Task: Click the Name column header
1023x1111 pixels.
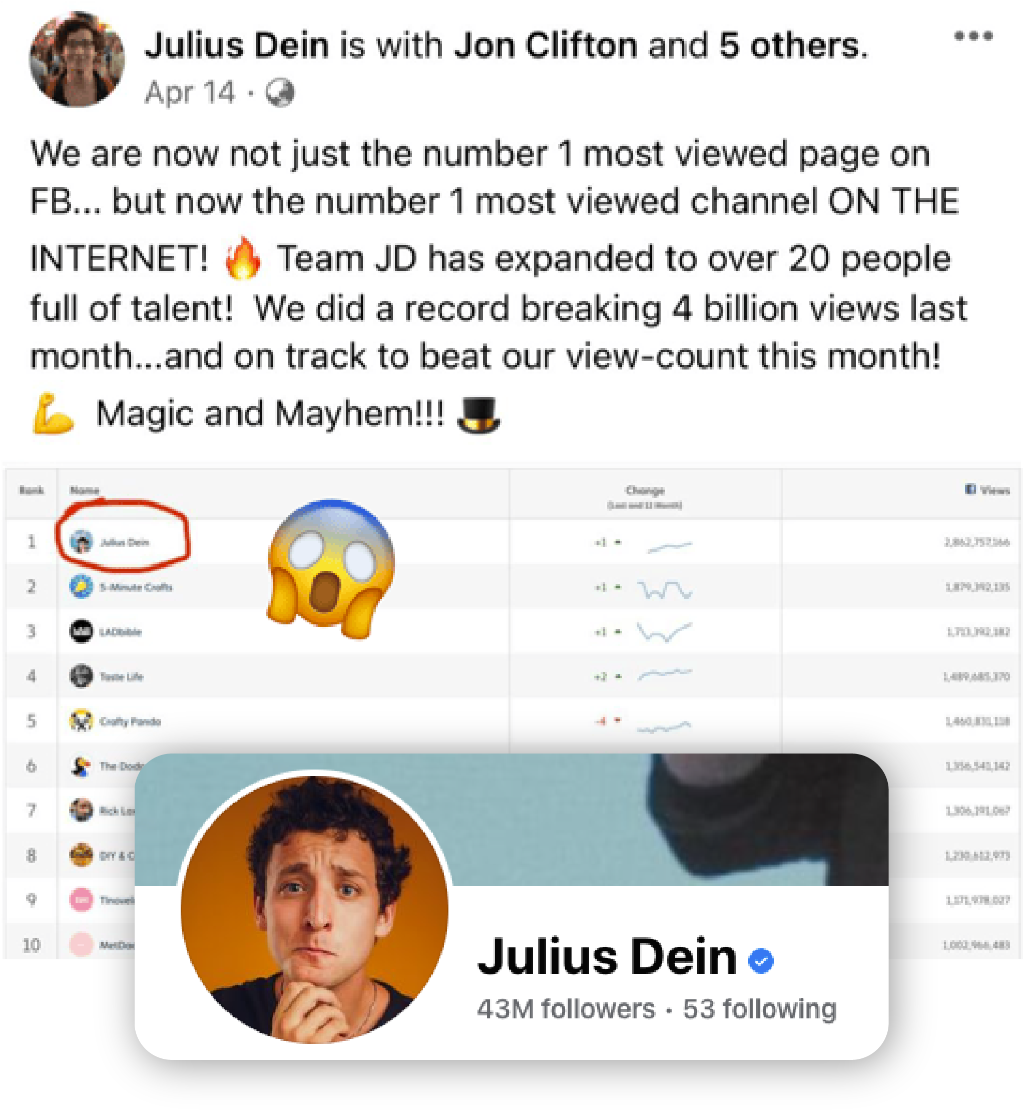Action: pos(84,490)
